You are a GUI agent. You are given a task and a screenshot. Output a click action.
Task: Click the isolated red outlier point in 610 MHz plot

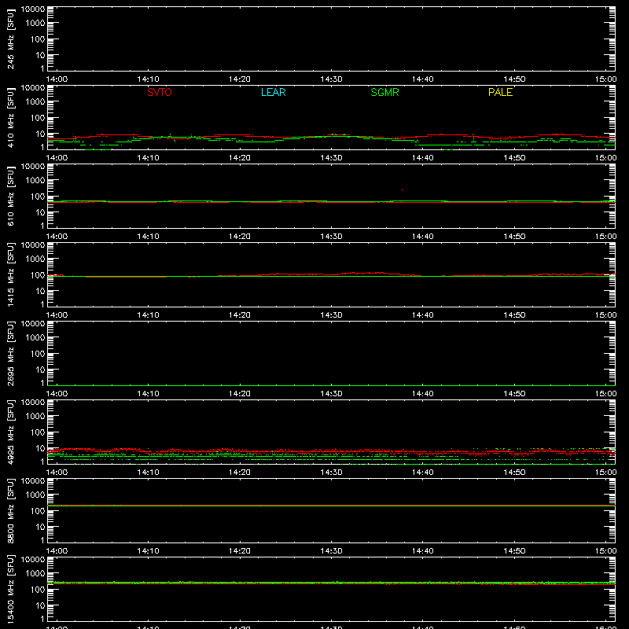[403, 189]
